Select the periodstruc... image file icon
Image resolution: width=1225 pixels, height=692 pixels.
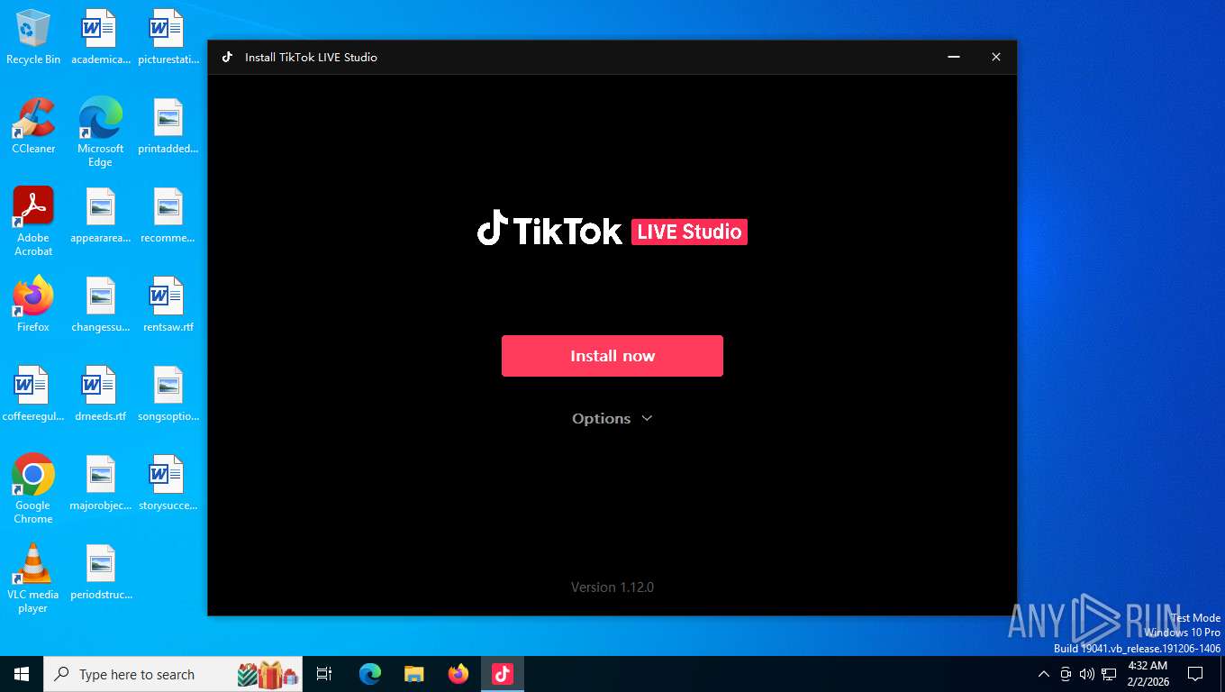(x=100, y=572)
